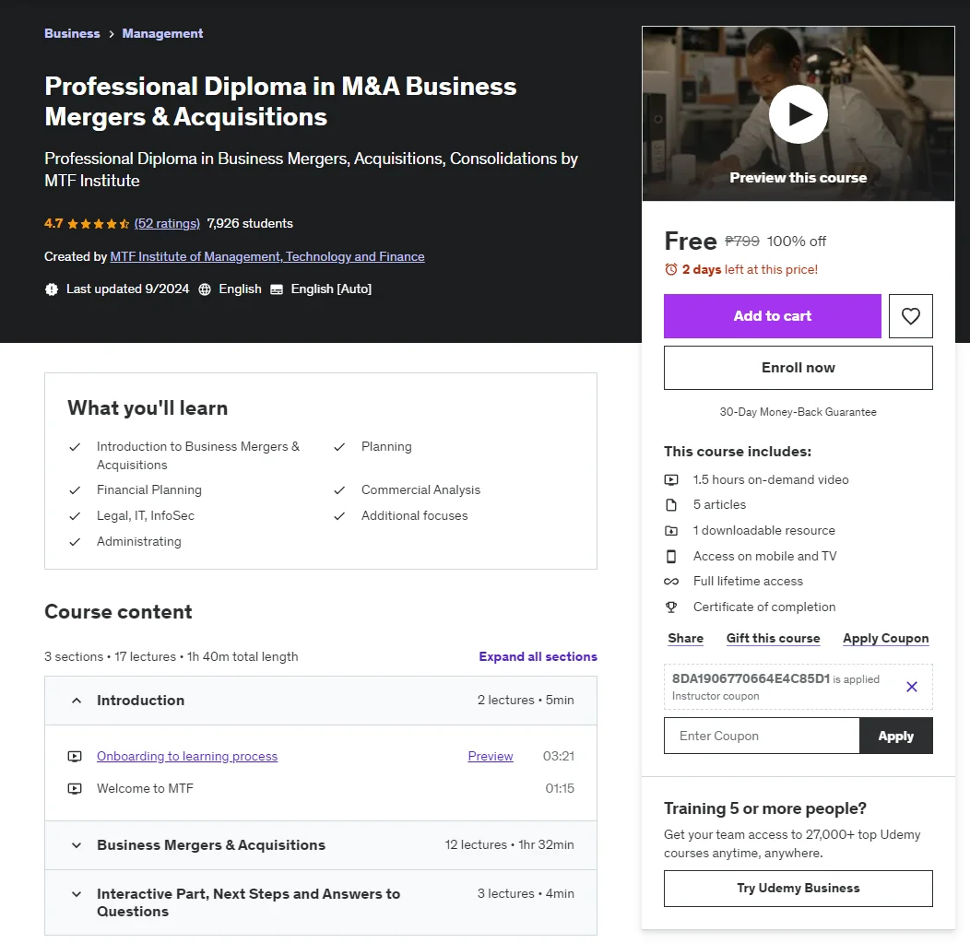Click the closed captions icon
The width and height of the screenshot is (970, 943).
[x=277, y=289]
